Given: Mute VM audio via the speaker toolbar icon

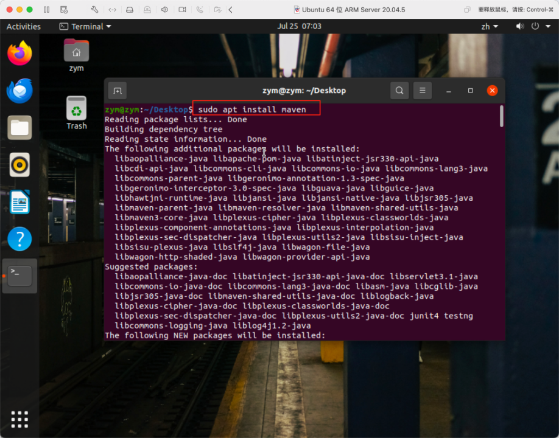Looking at the screenshot, I should coord(163,9).
